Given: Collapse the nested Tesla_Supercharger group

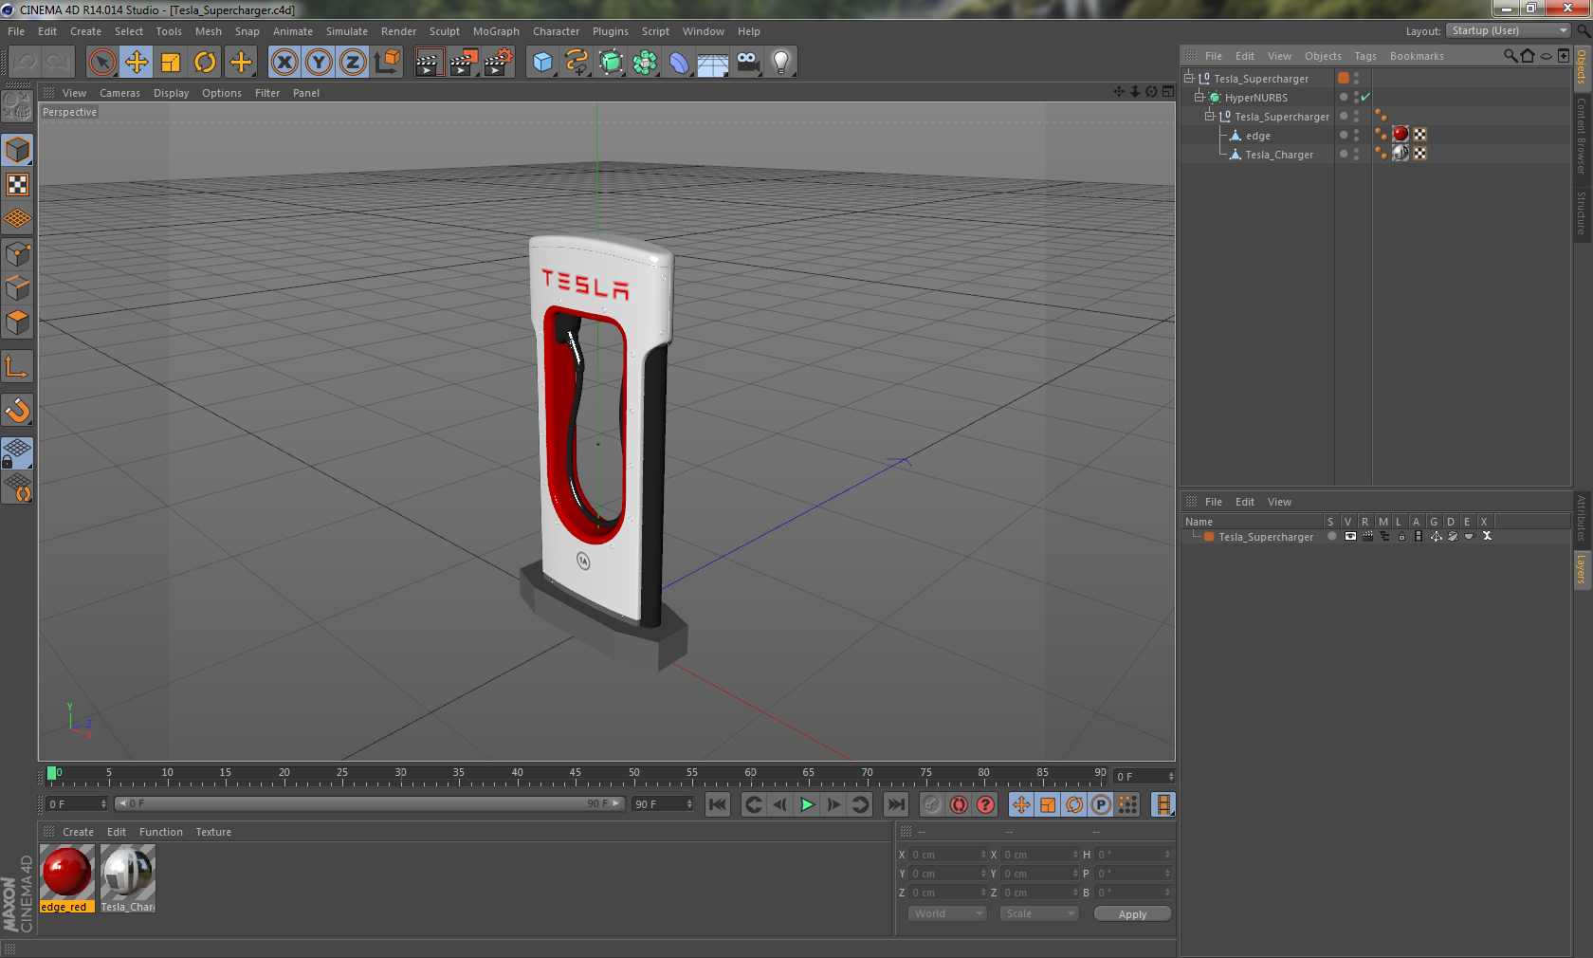Looking at the screenshot, I should (x=1209, y=116).
